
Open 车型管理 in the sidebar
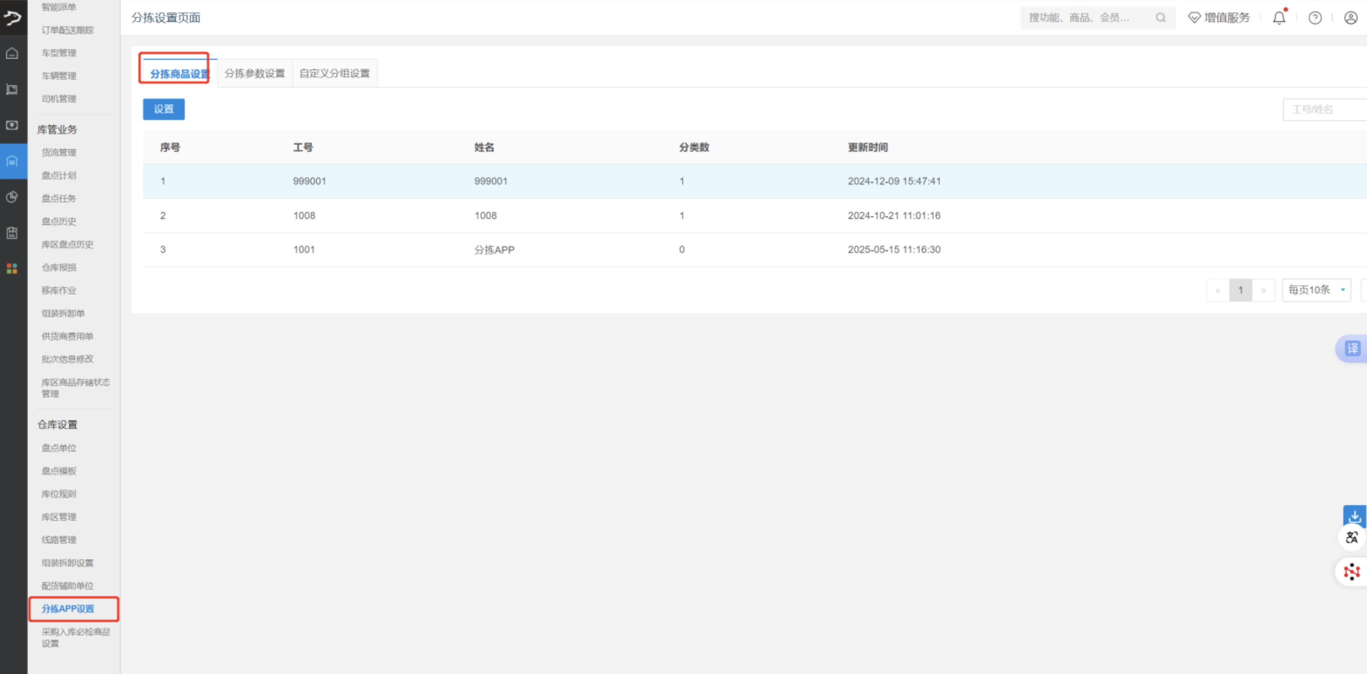pyautogui.click(x=59, y=53)
